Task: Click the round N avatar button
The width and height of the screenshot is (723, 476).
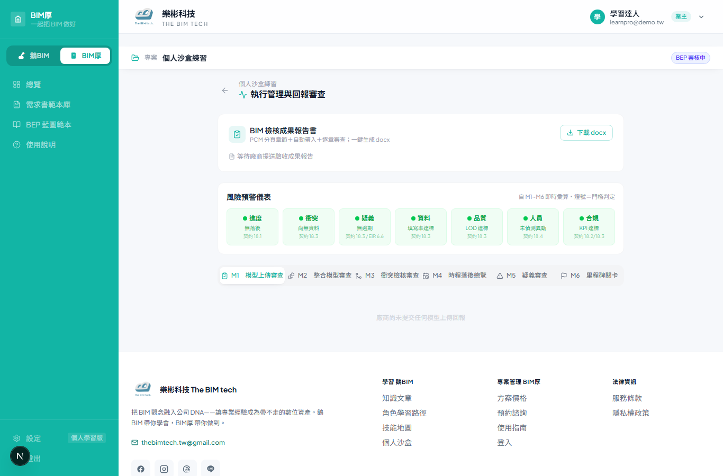Action: [x=20, y=456]
